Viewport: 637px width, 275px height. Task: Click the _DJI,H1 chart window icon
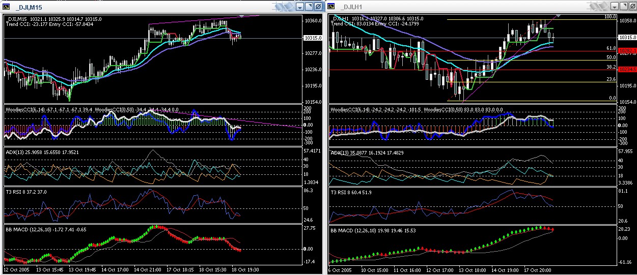(331, 6)
